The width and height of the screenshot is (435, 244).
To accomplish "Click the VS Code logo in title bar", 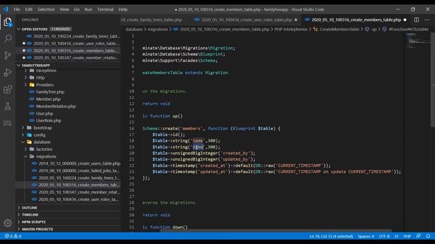I will click(6, 9).
